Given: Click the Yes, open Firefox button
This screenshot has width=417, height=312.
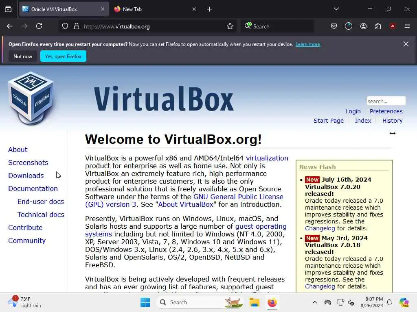Looking at the screenshot, I should [63, 56].
